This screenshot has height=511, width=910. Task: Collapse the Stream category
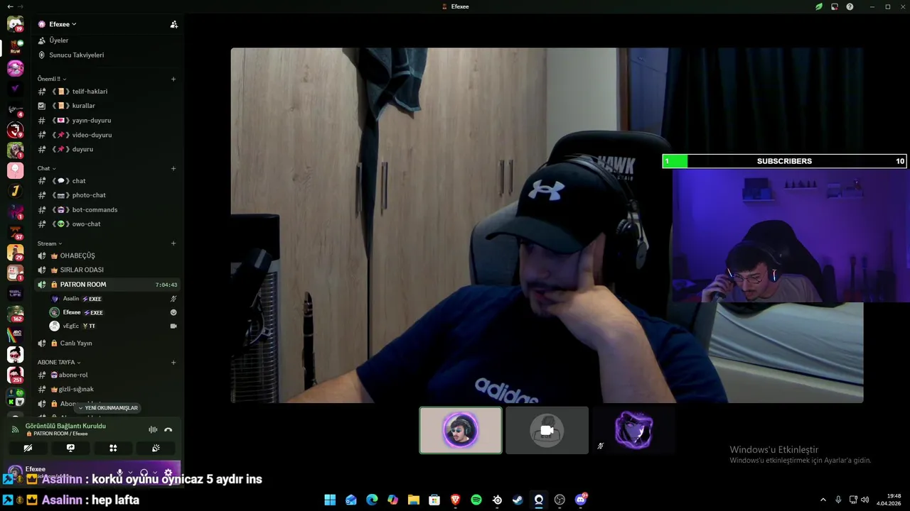click(x=49, y=243)
